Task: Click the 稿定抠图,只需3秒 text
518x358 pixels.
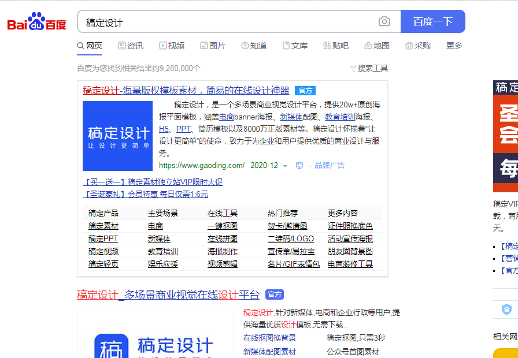Action: coord(356,338)
